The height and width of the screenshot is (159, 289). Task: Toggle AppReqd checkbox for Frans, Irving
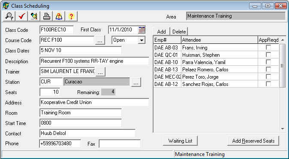pyautogui.click(x=268, y=47)
